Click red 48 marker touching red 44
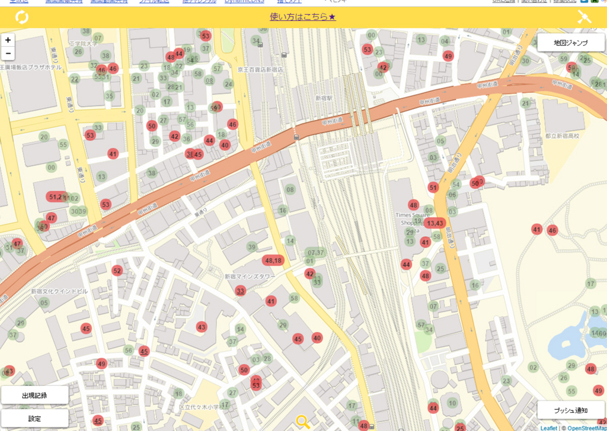This screenshot has width=607, height=431. tap(171, 57)
